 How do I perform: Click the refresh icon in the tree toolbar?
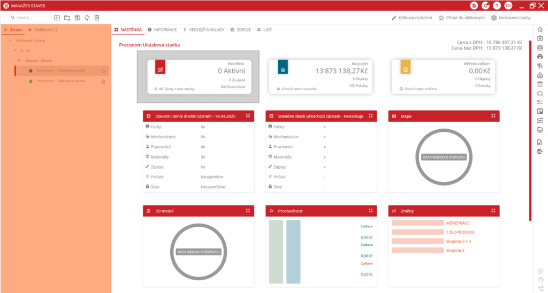(87, 18)
